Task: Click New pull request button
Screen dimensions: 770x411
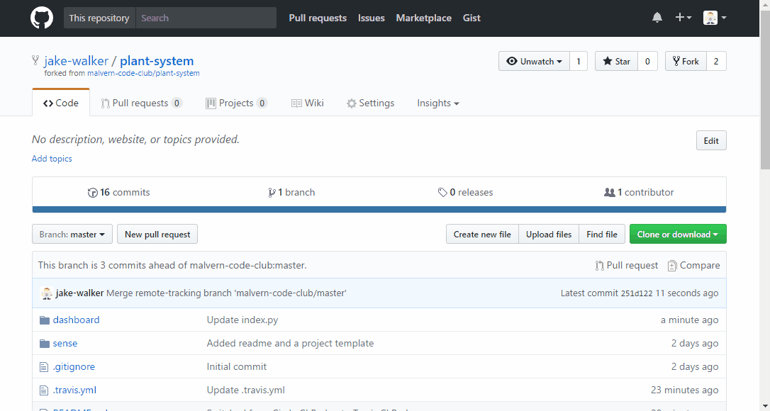Action: [x=157, y=235]
